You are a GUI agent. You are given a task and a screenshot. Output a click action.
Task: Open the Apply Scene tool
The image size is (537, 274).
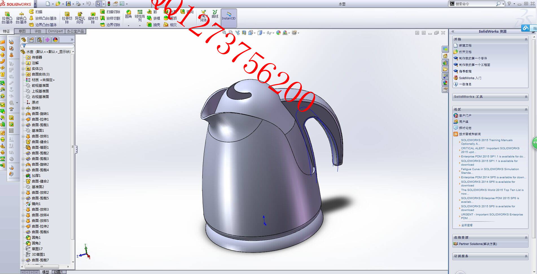coord(285,33)
